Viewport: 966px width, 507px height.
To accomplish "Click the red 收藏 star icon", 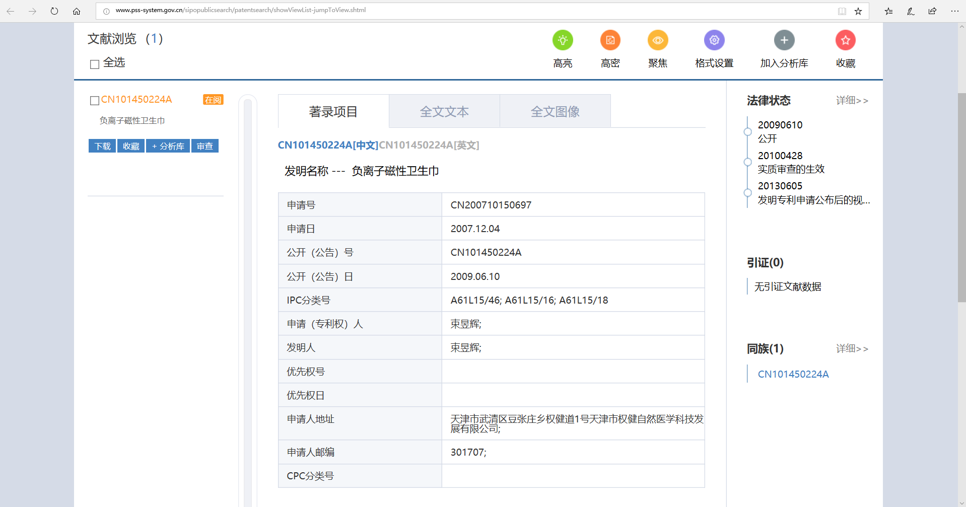I will (x=845, y=40).
